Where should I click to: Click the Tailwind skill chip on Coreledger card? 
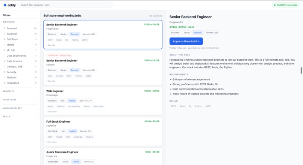pos(61,106)
